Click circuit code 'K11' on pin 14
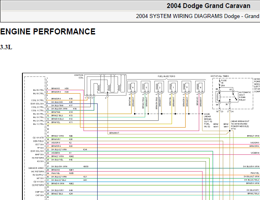This screenshot has height=200, width=260. coord(71,122)
